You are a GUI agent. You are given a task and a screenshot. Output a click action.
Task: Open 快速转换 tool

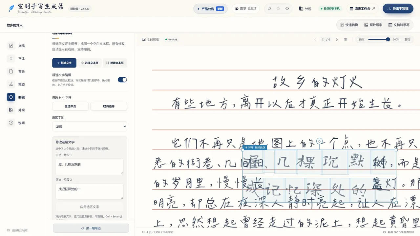[x=349, y=25]
